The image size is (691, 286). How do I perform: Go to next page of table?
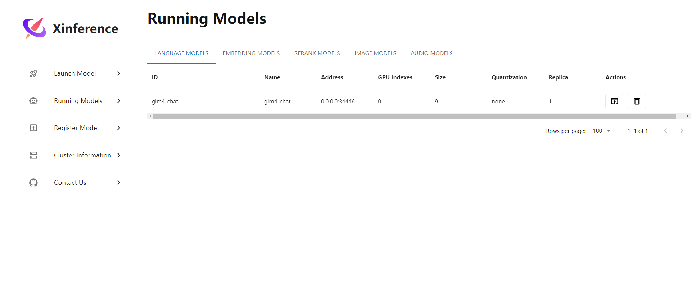pyautogui.click(x=682, y=131)
